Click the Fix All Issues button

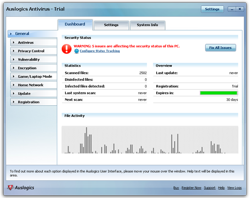click(x=220, y=48)
